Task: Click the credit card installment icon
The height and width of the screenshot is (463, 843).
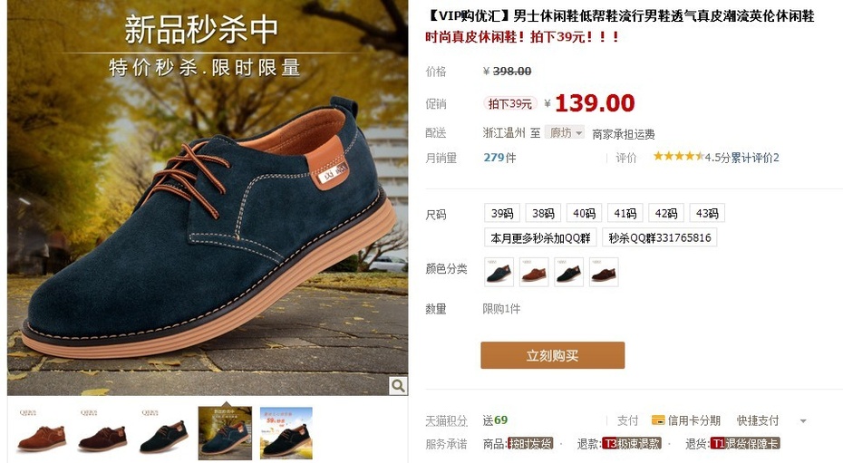Action: coord(657,420)
